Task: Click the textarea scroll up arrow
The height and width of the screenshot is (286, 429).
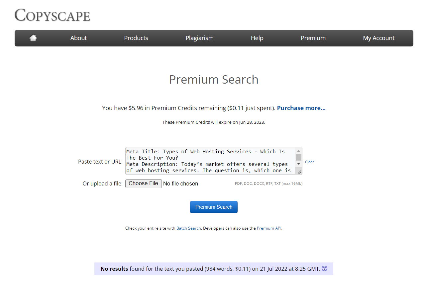Action: (298, 151)
